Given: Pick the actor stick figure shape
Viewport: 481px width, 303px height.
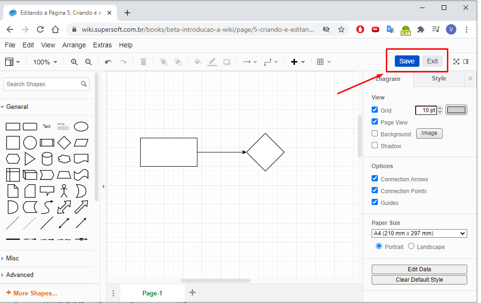Looking at the screenshot, I should click(x=64, y=191).
